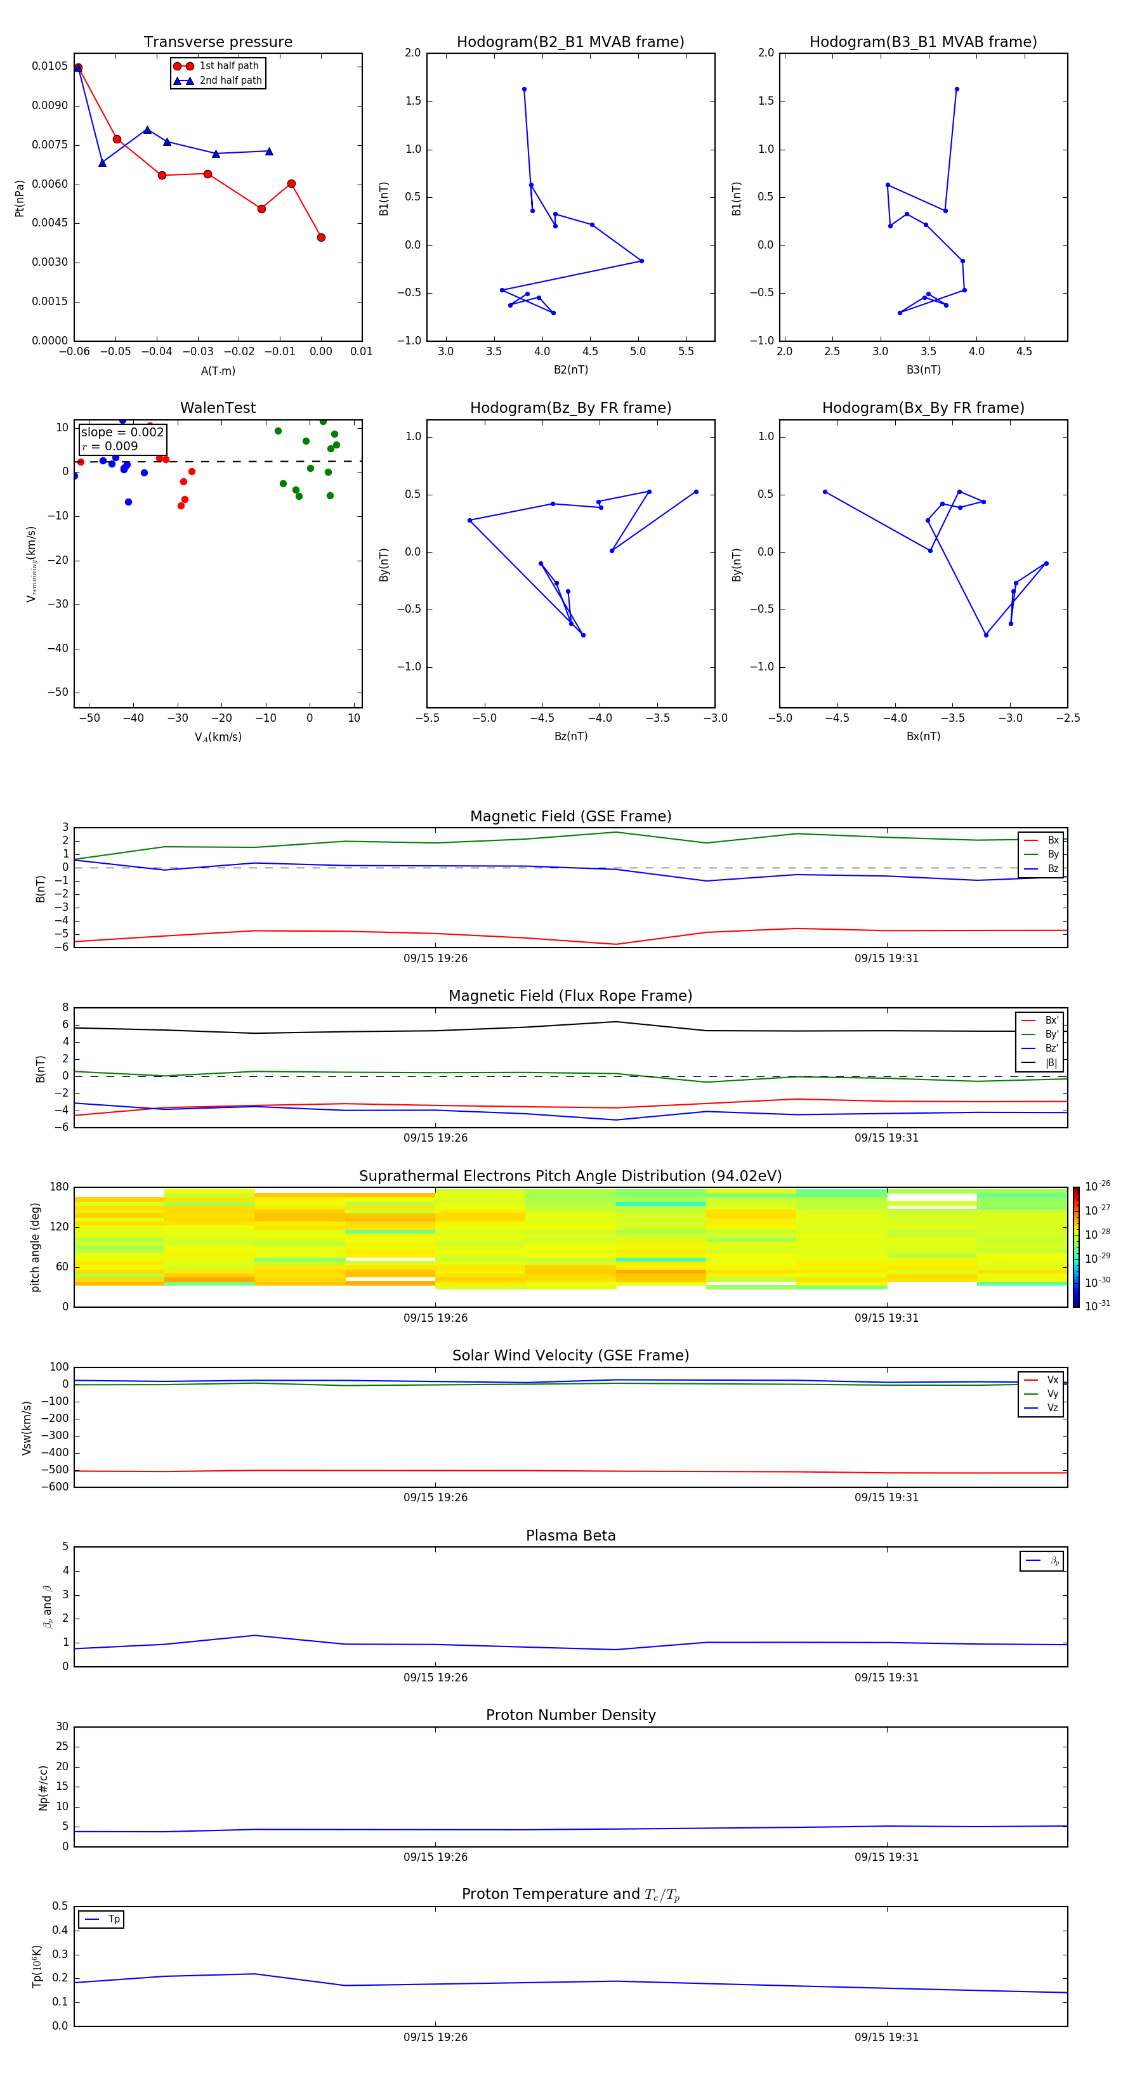Click the last red circle of 1st half path

321,237
